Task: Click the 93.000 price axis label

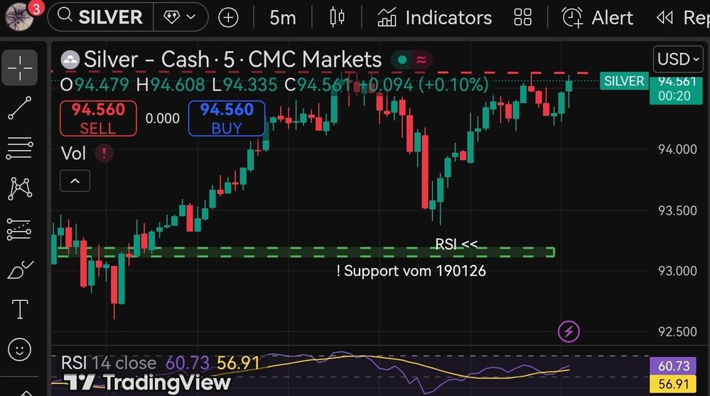Action: (677, 271)
